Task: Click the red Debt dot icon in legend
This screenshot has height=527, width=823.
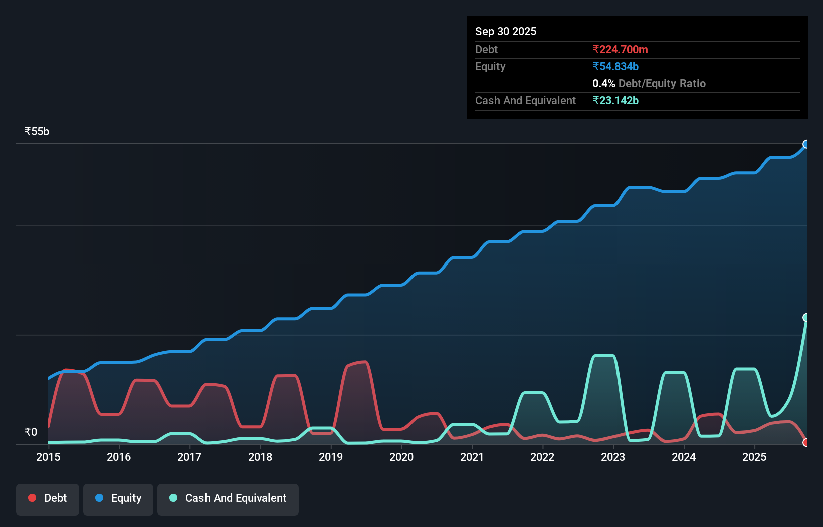Action: pos(31,498)
